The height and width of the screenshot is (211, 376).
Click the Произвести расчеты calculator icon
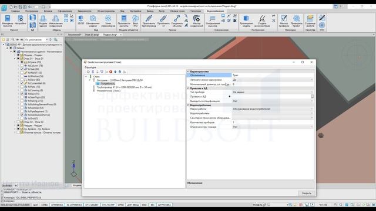point(124,21)
